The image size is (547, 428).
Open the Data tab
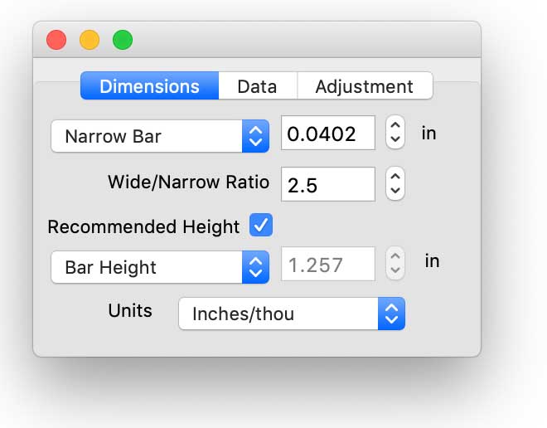258,86
